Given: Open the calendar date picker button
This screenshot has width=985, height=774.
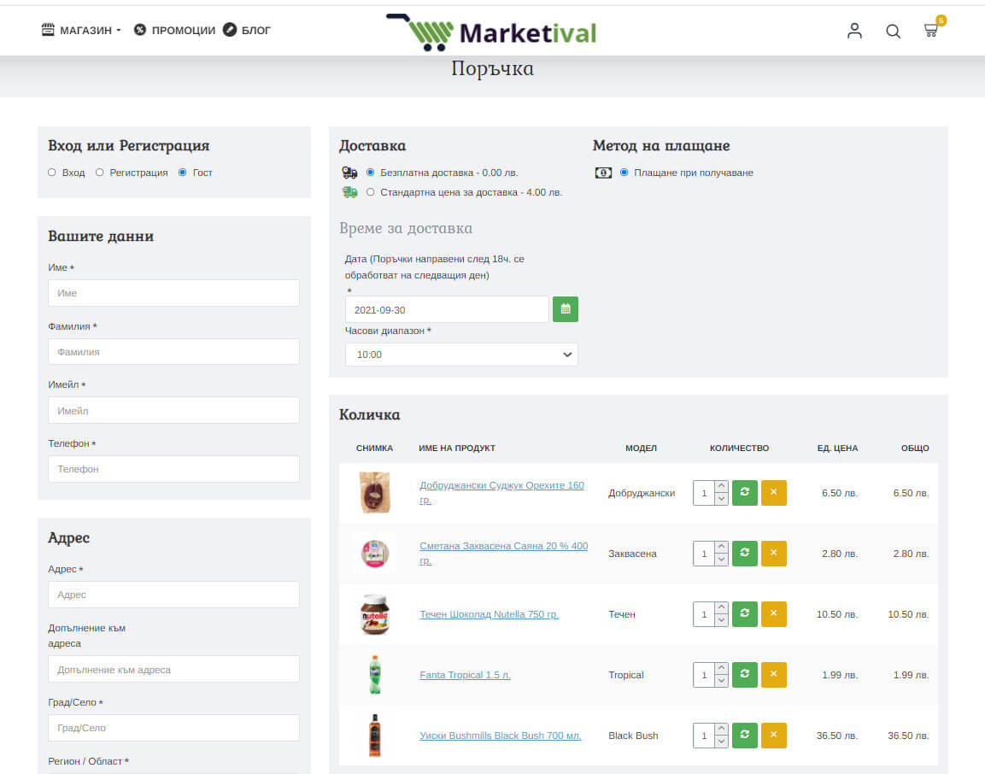Looking at the screenshot, I should click(565, 309).
